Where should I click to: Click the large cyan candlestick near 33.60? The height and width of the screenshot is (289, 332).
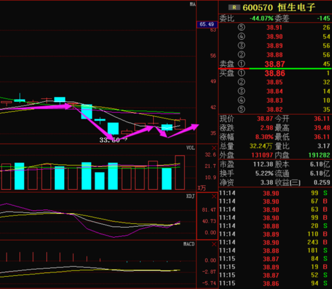pos(113,128)
